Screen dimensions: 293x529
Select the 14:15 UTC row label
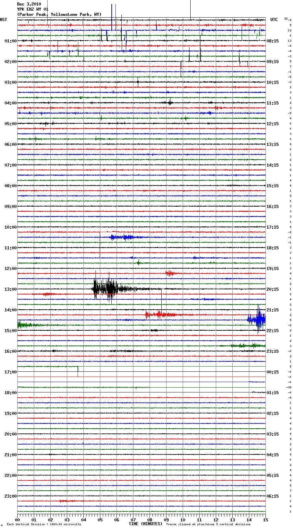[273, 165]
